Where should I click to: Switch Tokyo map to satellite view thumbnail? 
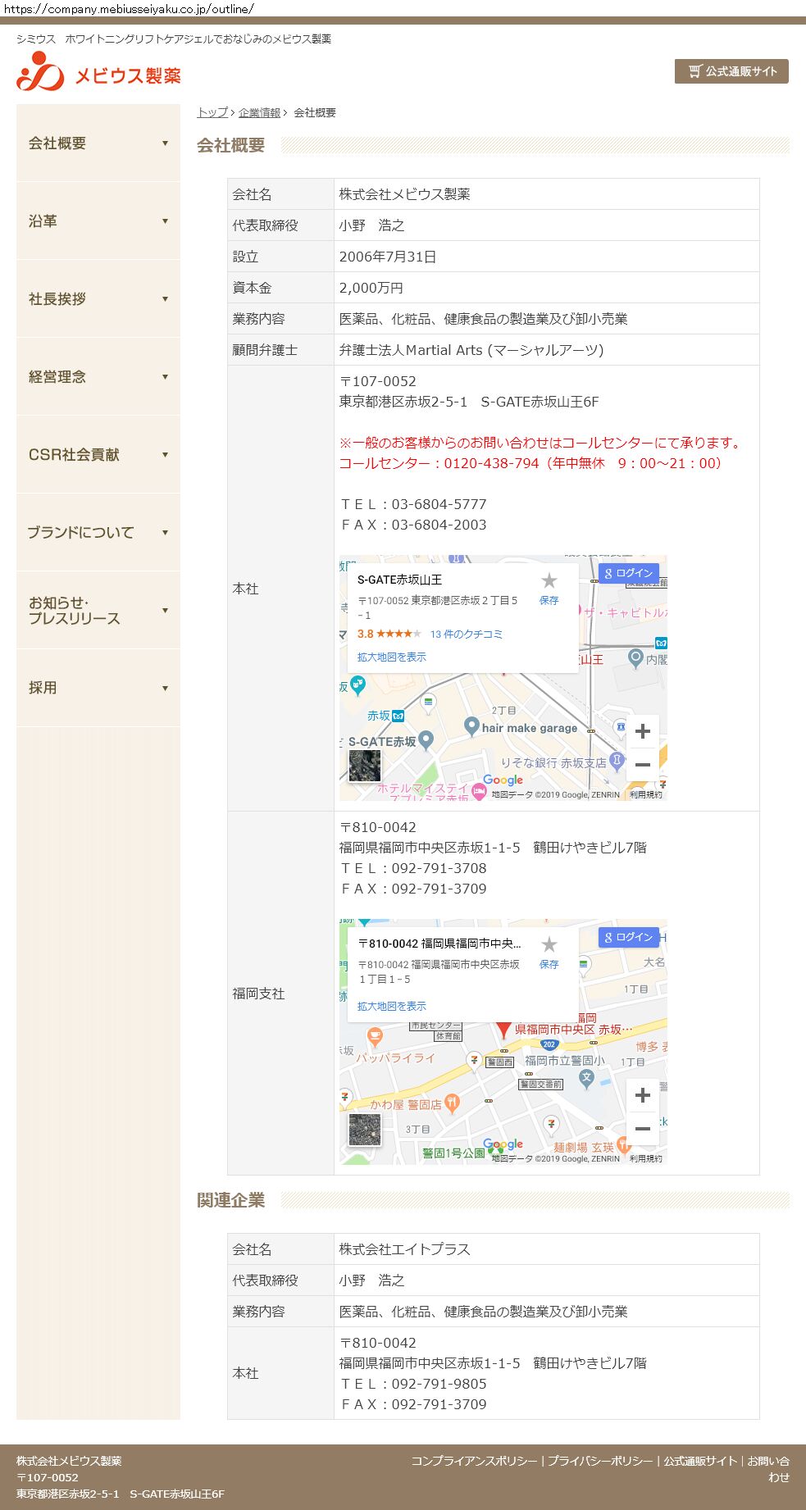pyautogui.click(x=365, y=766)
